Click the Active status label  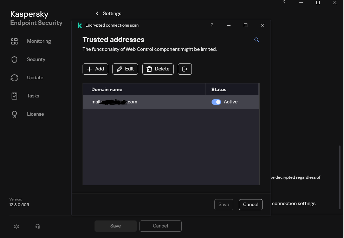231,102
